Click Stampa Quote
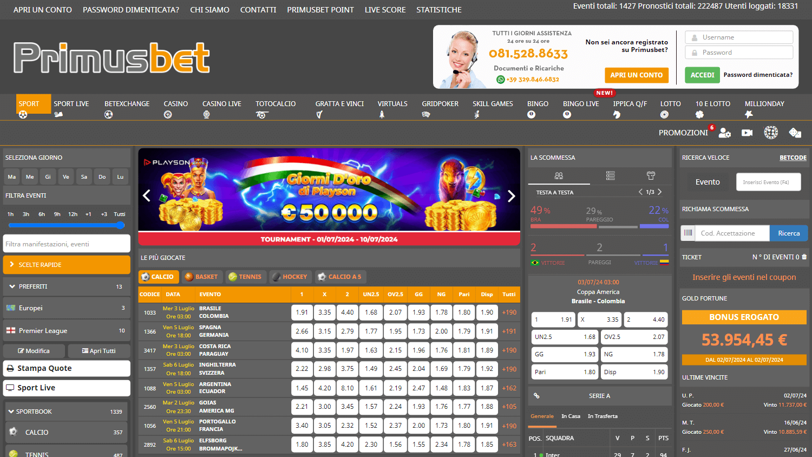Viewport: 812px width, 457px height. pyautogui.click(x=67, y=368)
